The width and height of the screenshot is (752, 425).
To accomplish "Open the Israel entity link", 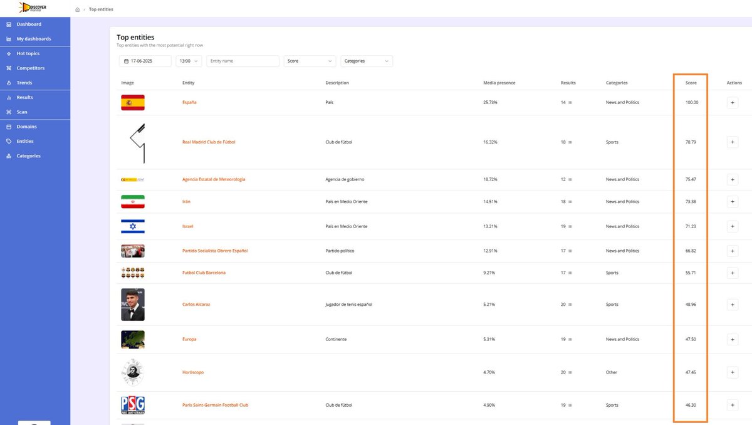I will pyautogui.click(x=188, y=226).
